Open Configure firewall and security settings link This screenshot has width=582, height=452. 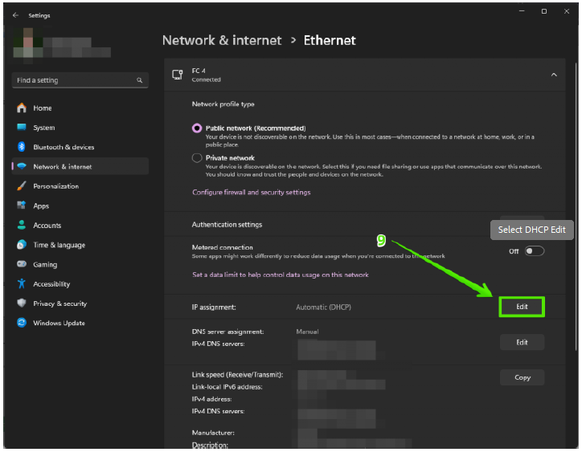pyautogui.click(x=251, y=193)
